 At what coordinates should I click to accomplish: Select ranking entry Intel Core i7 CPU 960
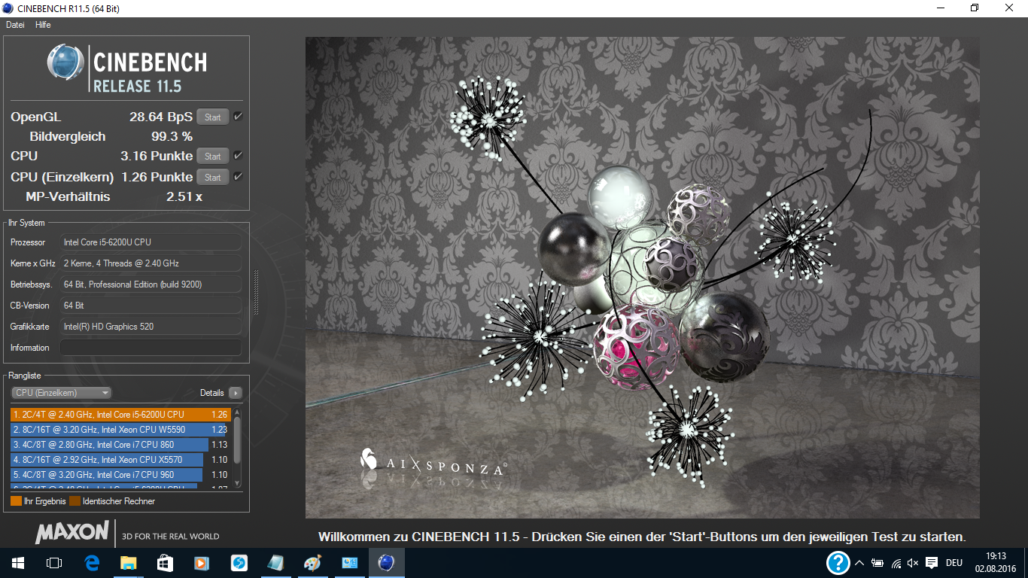click(x=120, y=475)
